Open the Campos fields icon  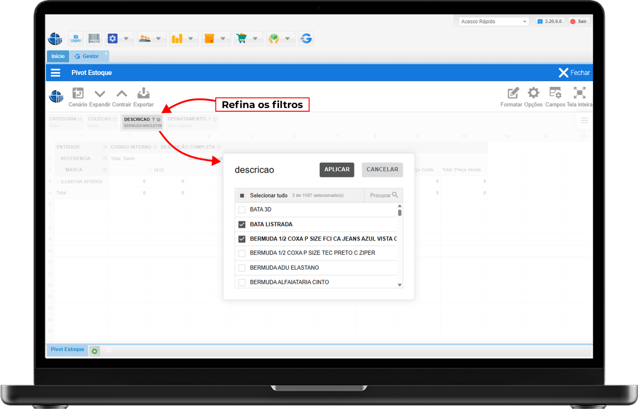555,93
